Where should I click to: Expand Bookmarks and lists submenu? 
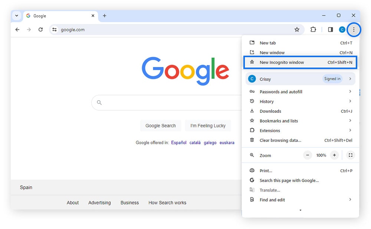[x=350, y=121]
